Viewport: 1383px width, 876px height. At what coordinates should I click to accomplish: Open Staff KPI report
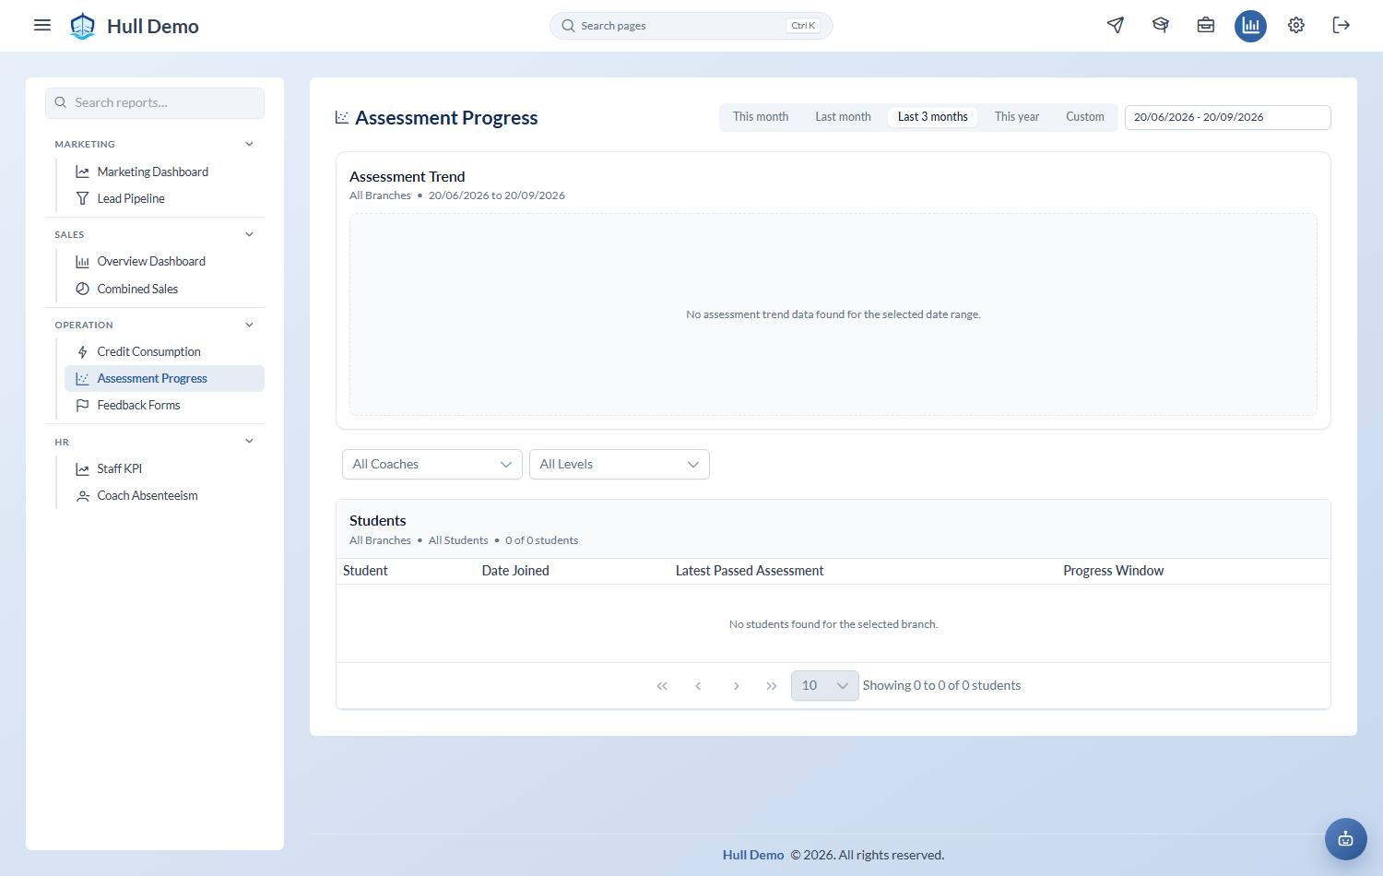(x=164, y=468)
